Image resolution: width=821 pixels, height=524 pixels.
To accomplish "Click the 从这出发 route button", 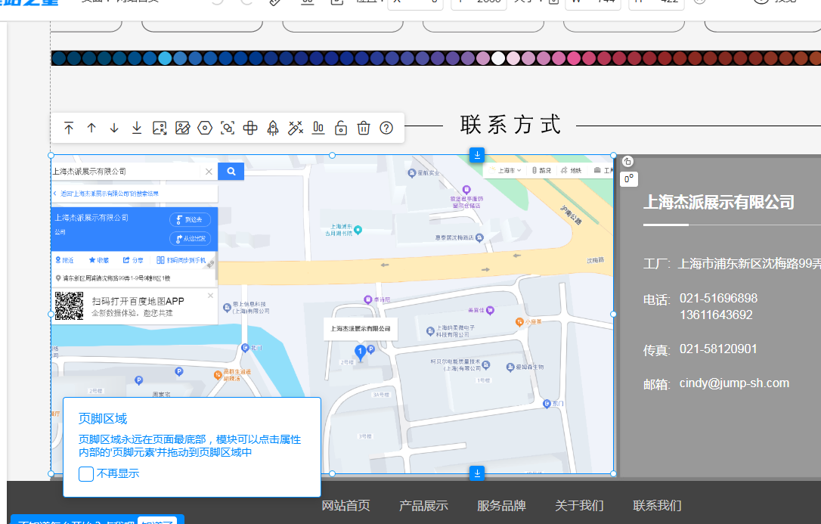I will point(190,239).
